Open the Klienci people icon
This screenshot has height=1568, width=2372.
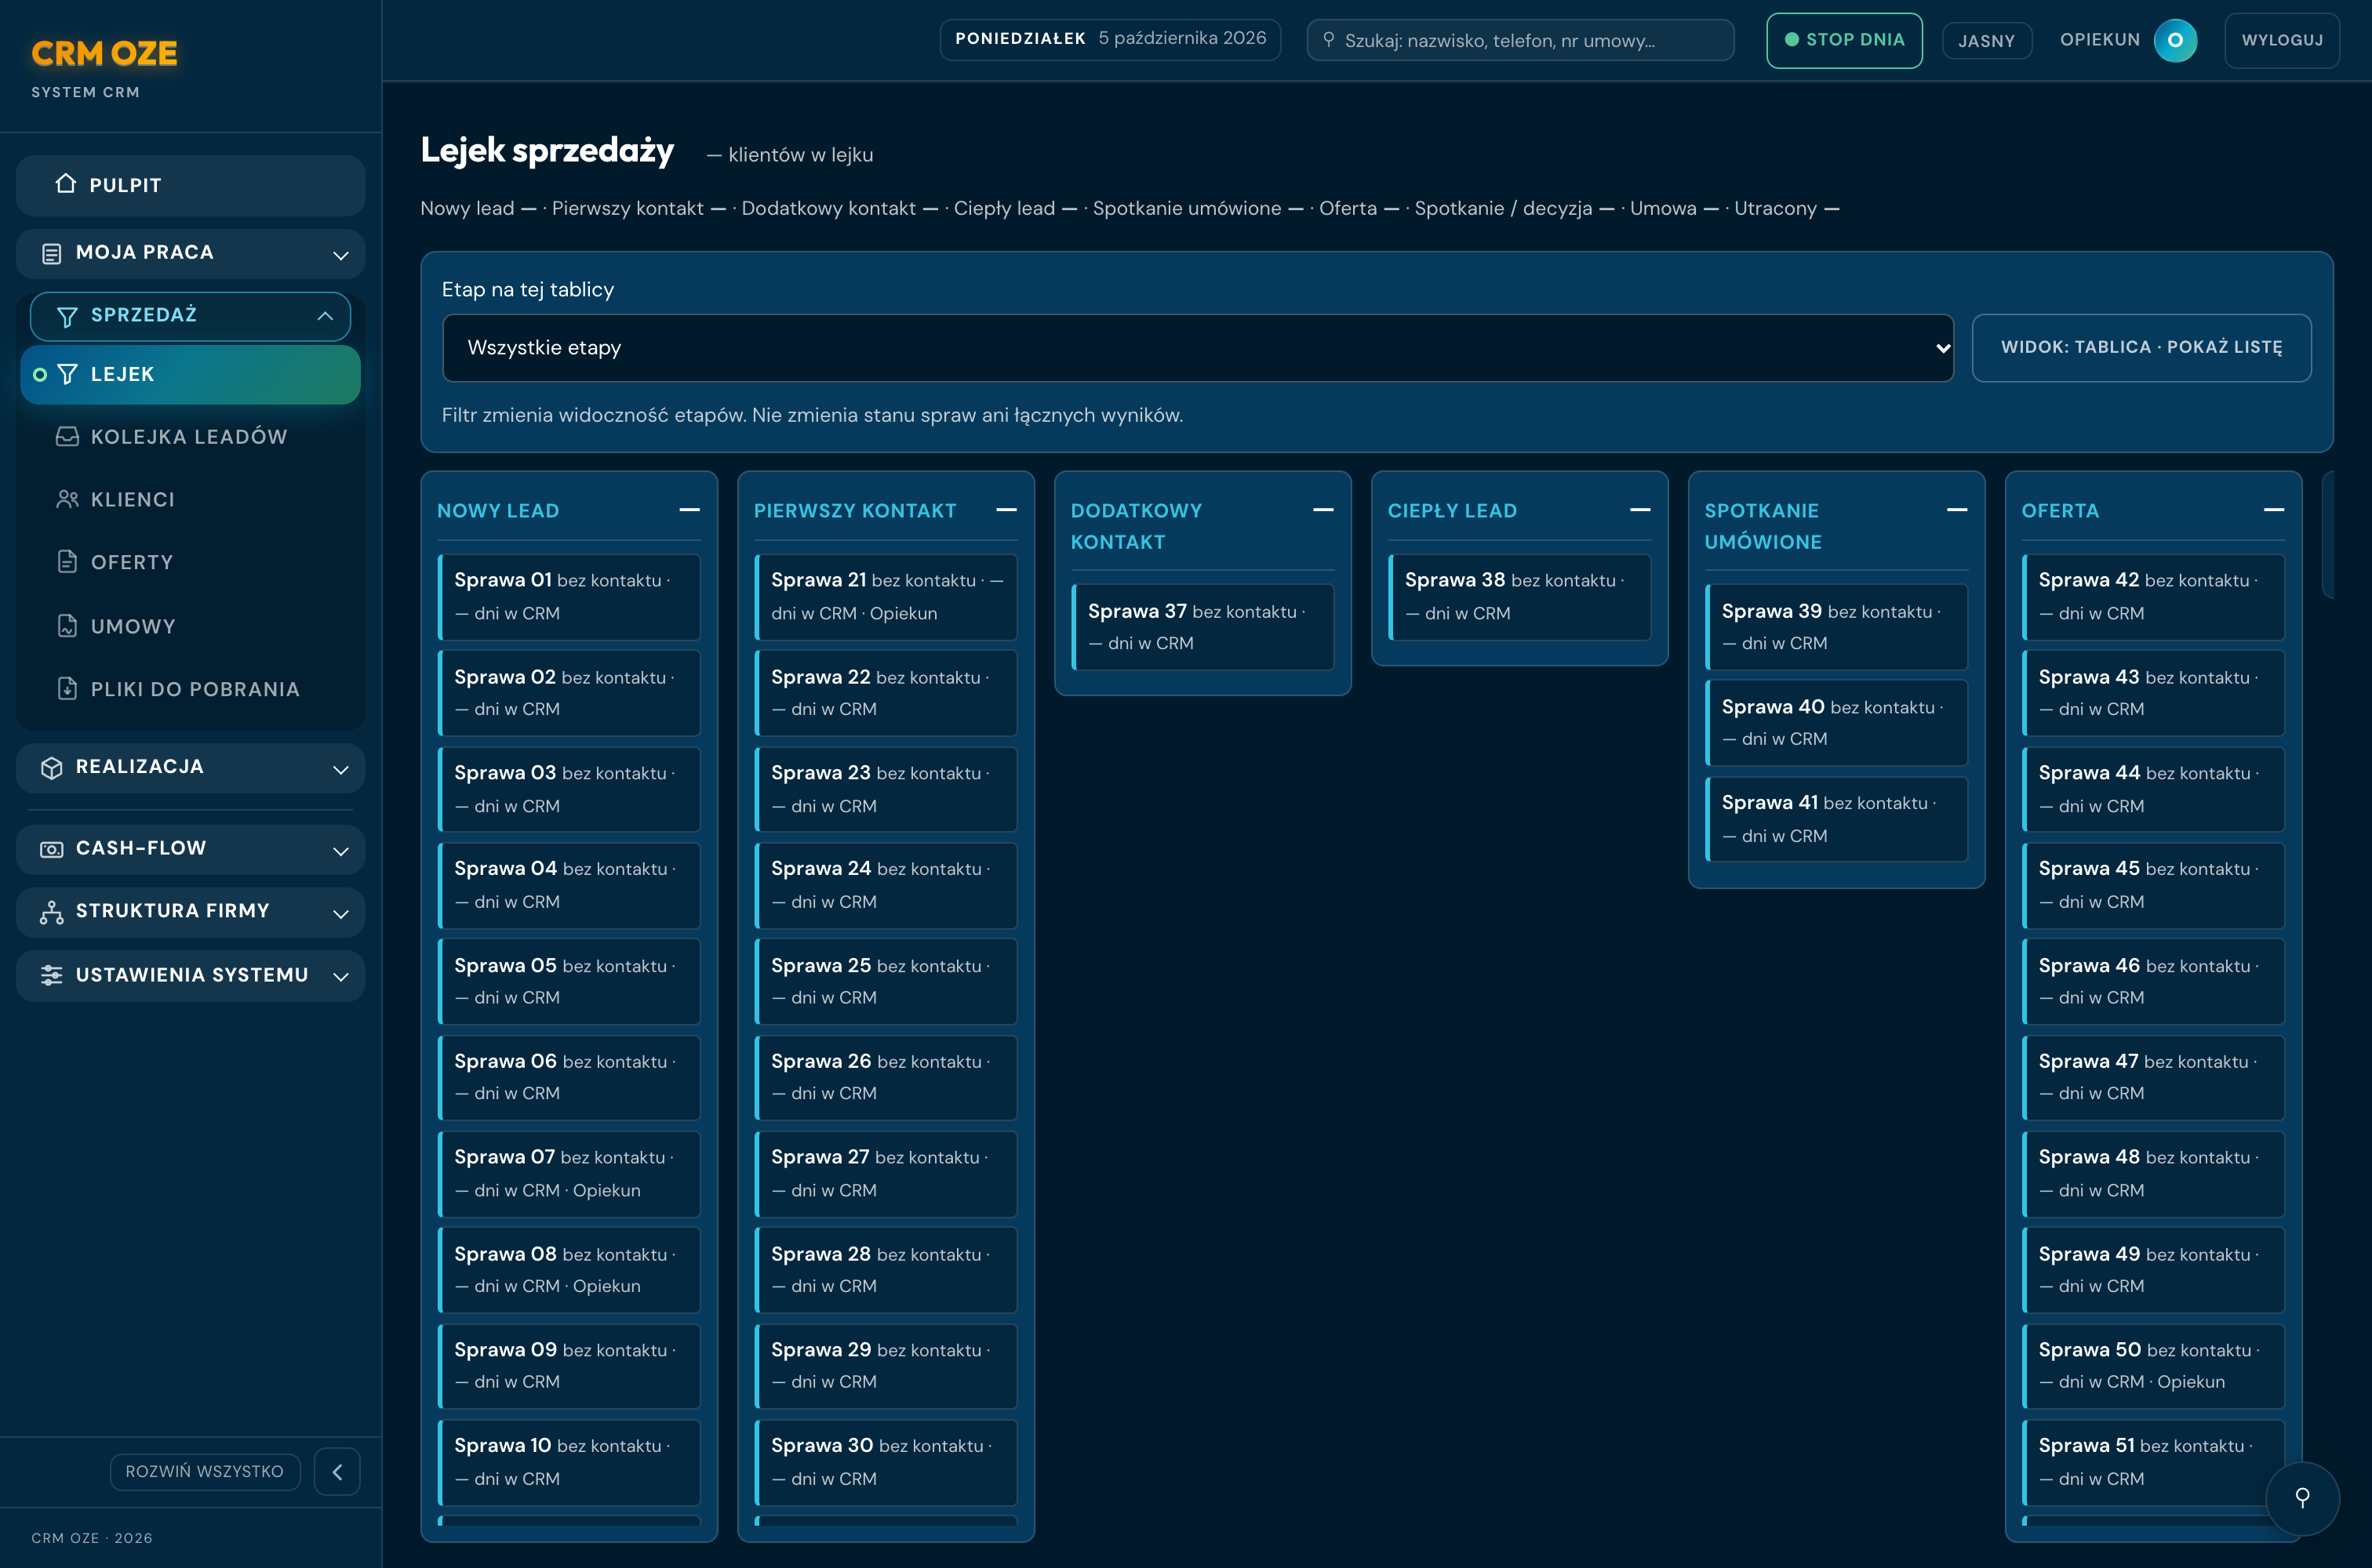click(x=67, y=499)
